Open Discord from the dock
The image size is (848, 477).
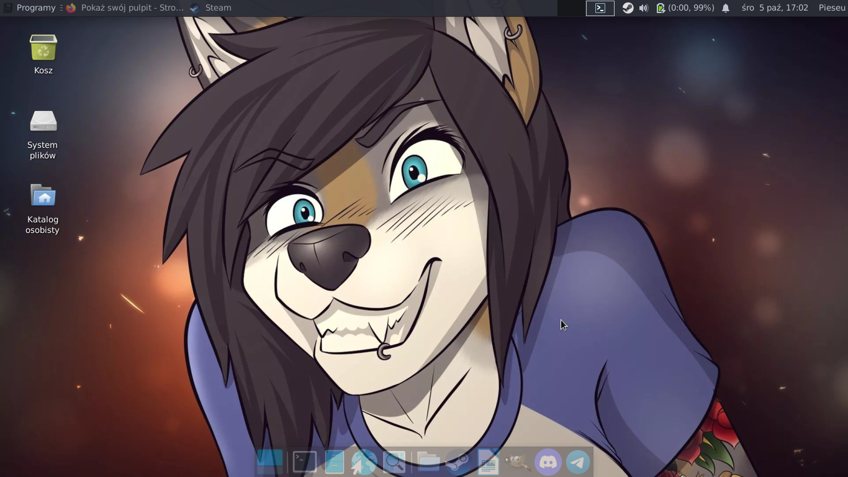(548, 462)
